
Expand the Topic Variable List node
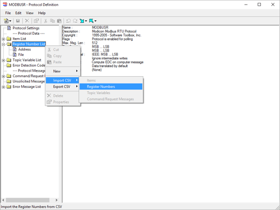[3, 60]
